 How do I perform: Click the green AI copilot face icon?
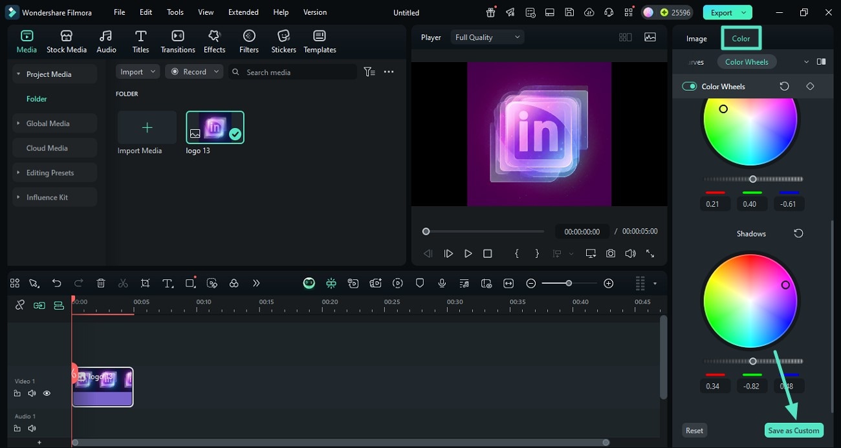(309, 283)
